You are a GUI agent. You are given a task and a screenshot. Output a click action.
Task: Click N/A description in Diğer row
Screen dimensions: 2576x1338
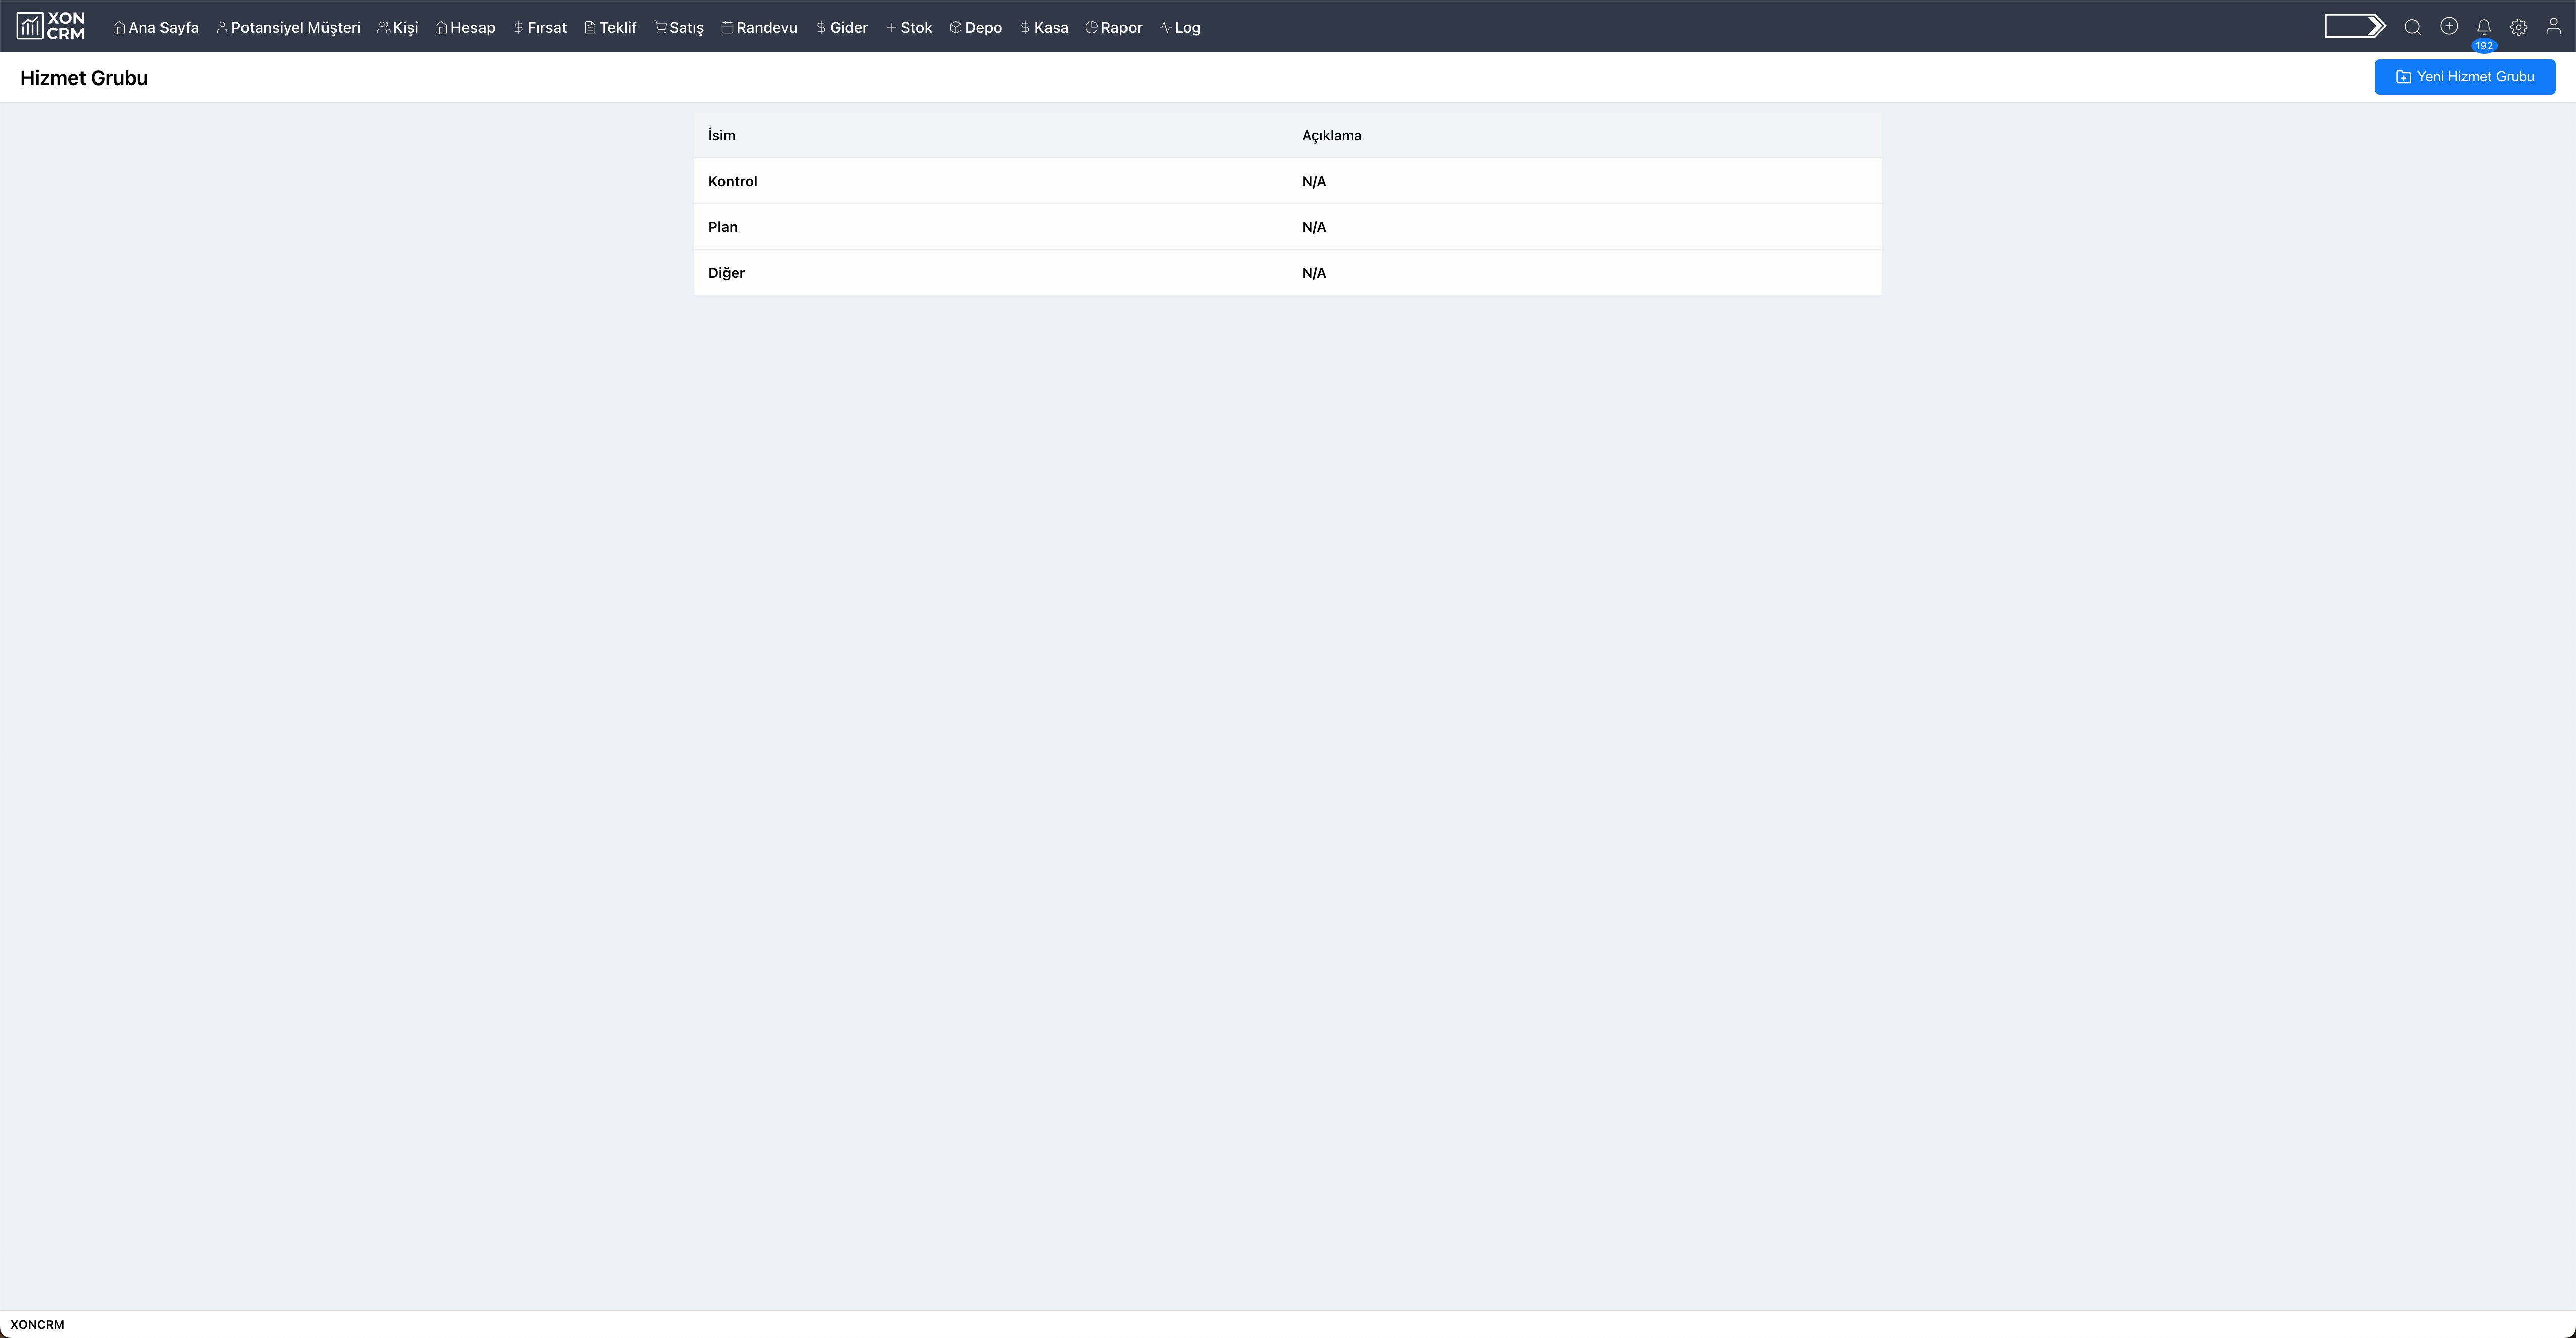pos(1313,273)
